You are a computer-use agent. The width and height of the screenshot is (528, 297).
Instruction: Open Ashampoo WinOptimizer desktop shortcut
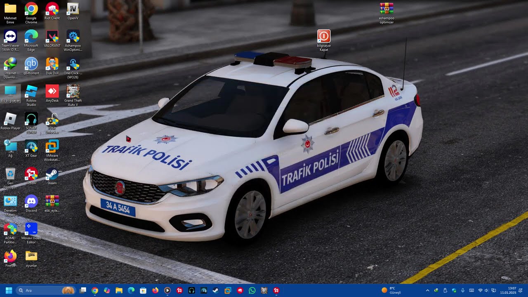[x=73, y=41]
